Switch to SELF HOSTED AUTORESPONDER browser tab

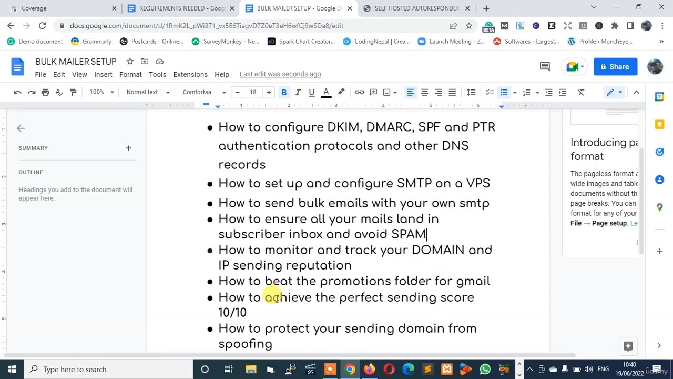point(416,8)
